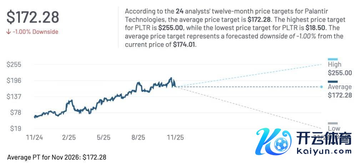Click the $255 y-axis label
This screenshot has height=163, width=357.
pos(14,65)
